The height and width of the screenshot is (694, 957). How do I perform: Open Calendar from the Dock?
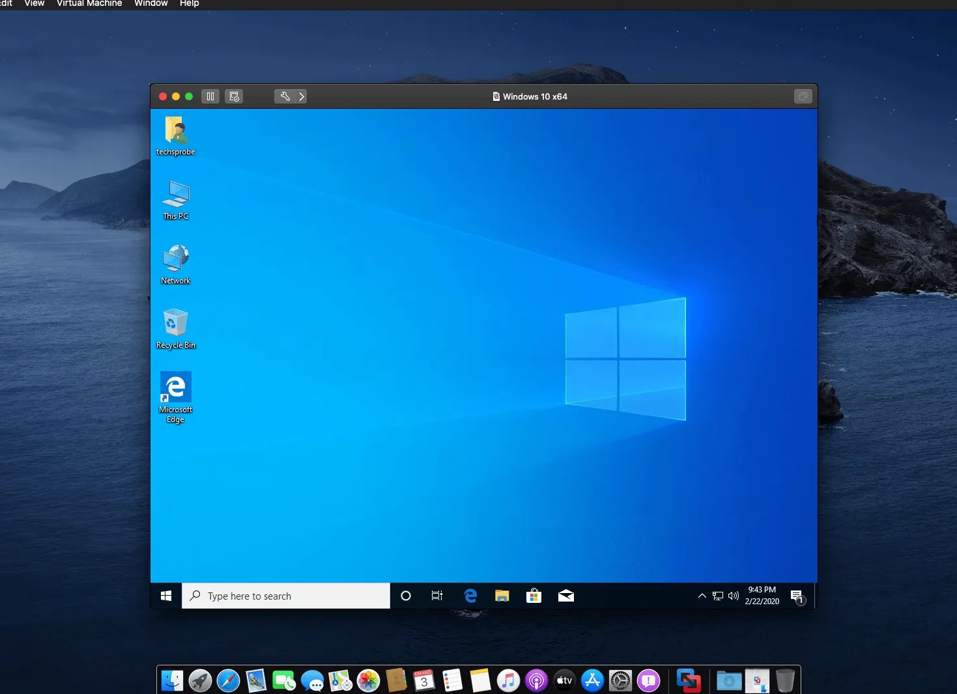click(x=424, y=681)
